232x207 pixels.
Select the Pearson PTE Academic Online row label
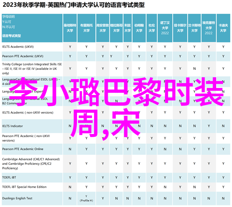23,149
